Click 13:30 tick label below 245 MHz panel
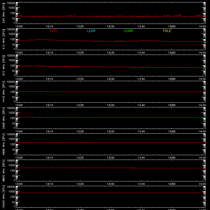 click(x=111, y=27)
